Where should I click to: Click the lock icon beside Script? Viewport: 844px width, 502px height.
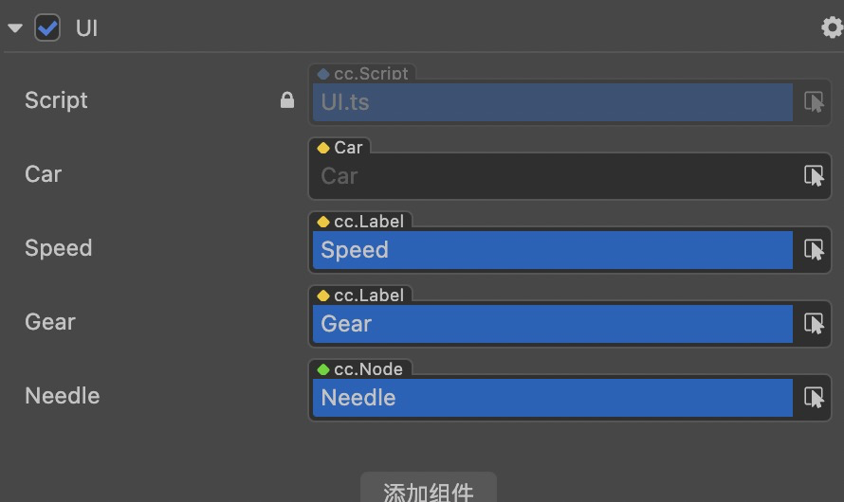tap(287, 100)
